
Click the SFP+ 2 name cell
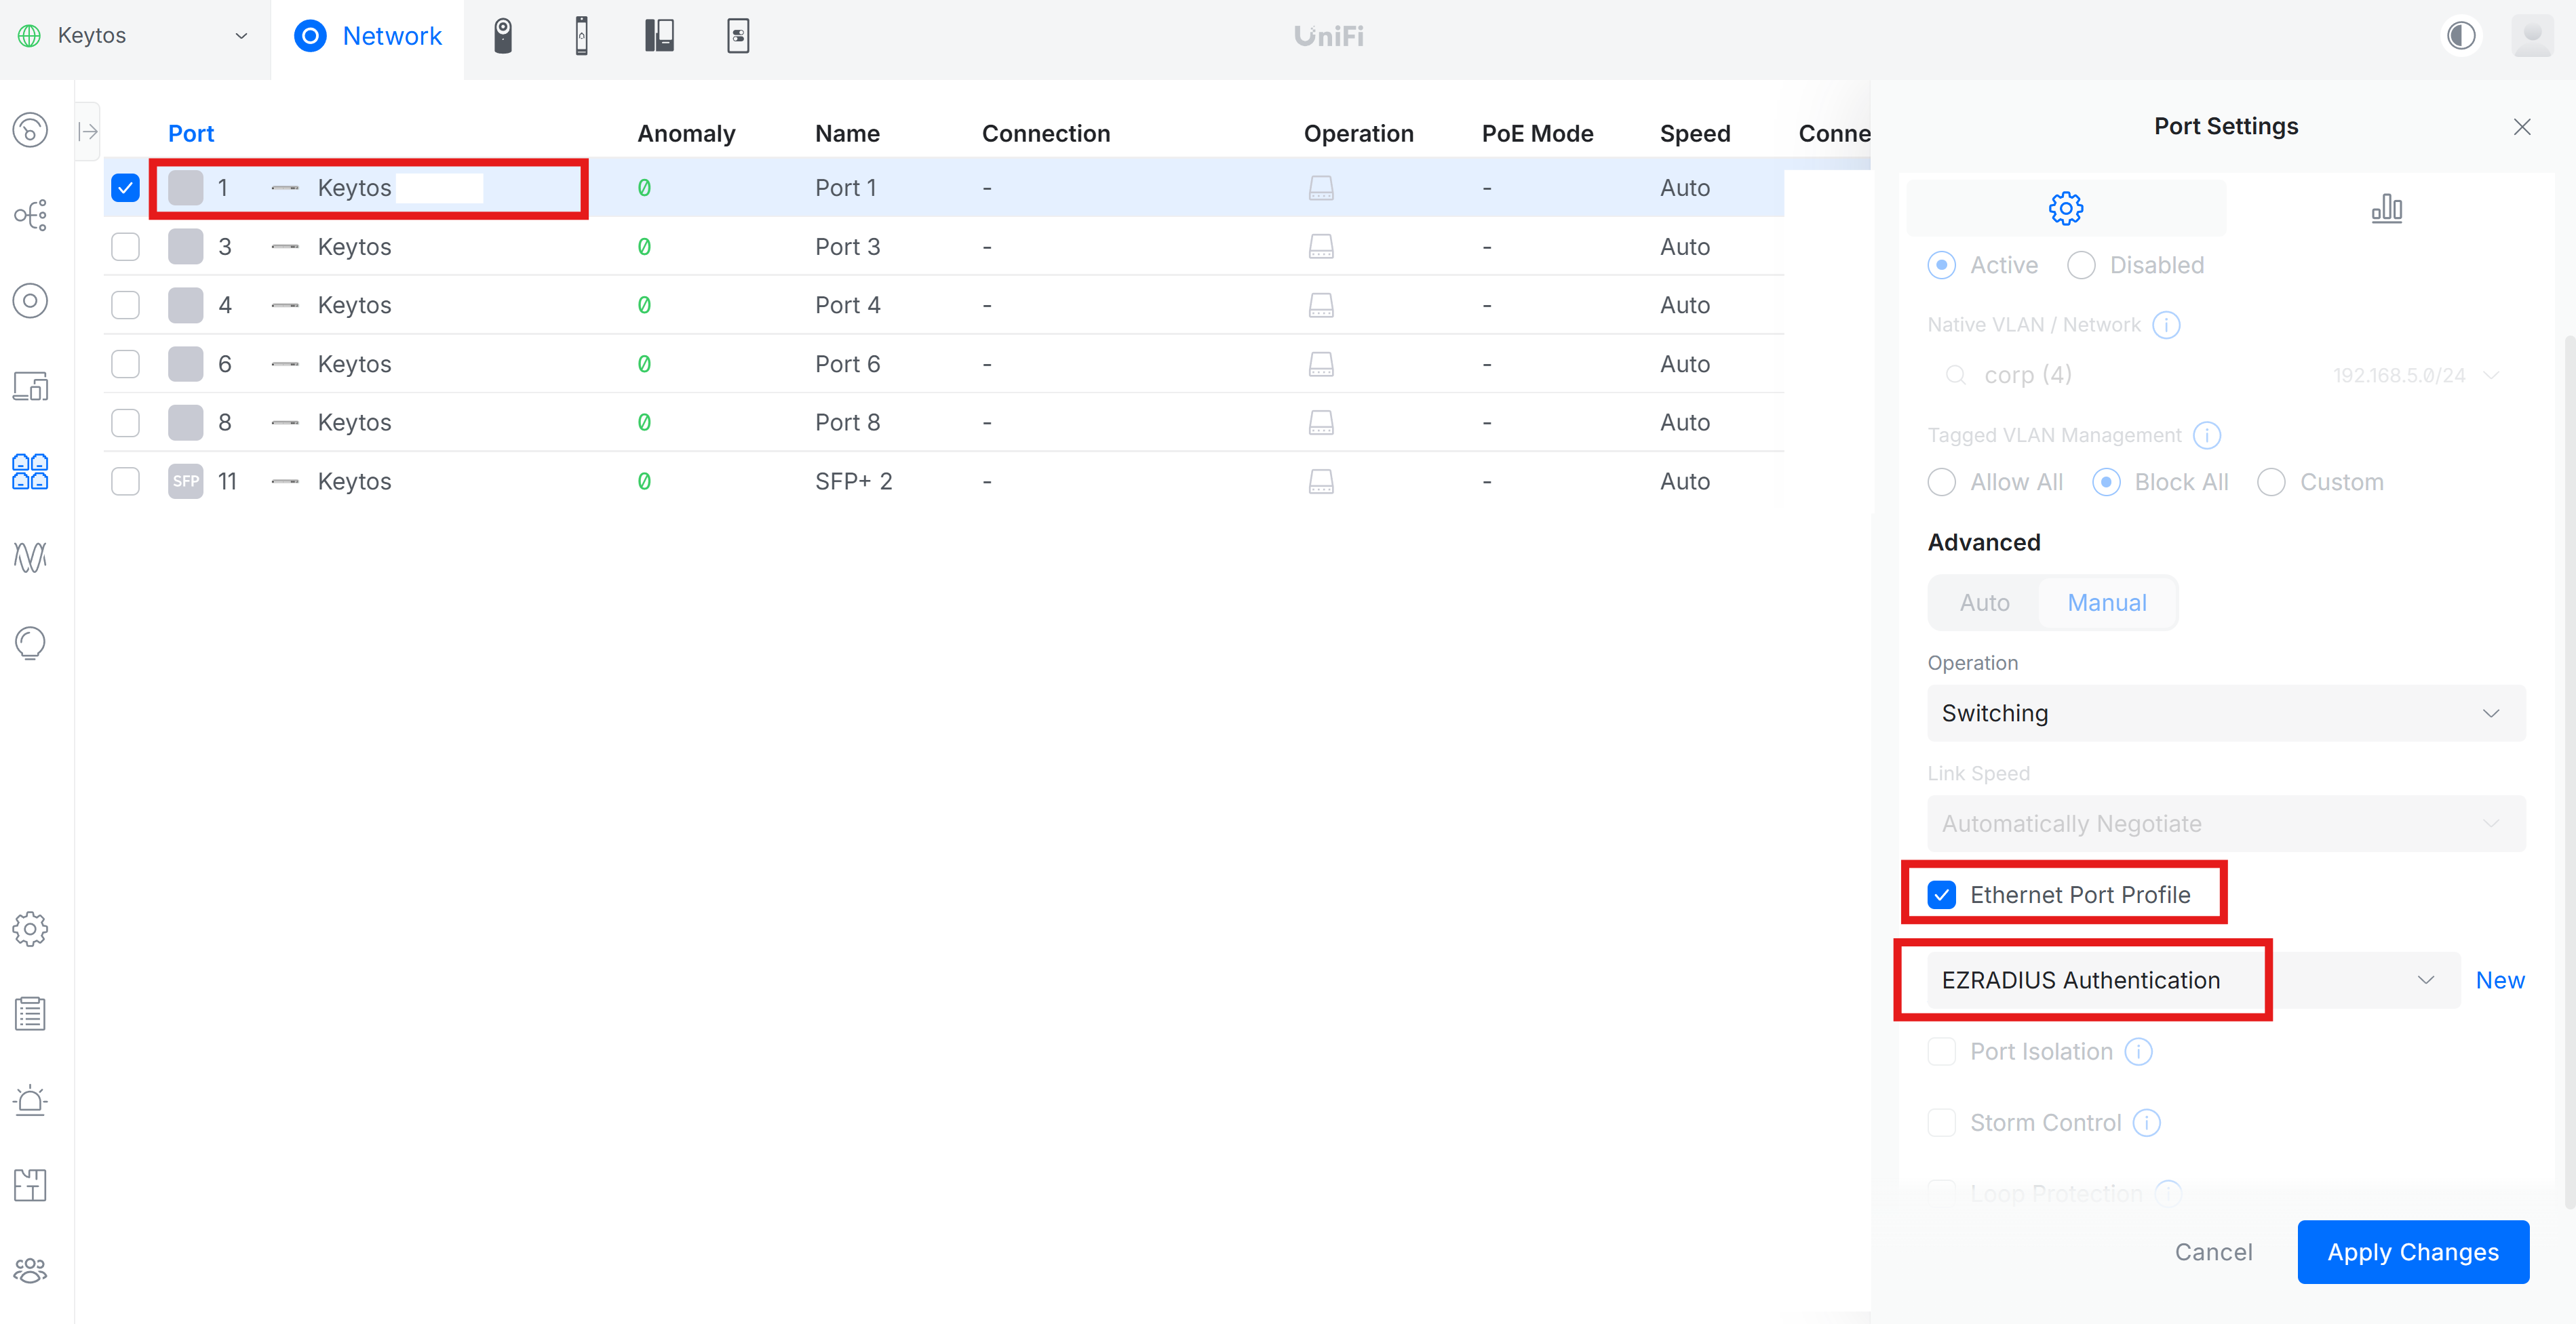(x=853, y=481)
